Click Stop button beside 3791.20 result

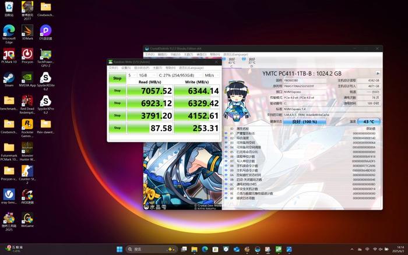coord(117,115)
